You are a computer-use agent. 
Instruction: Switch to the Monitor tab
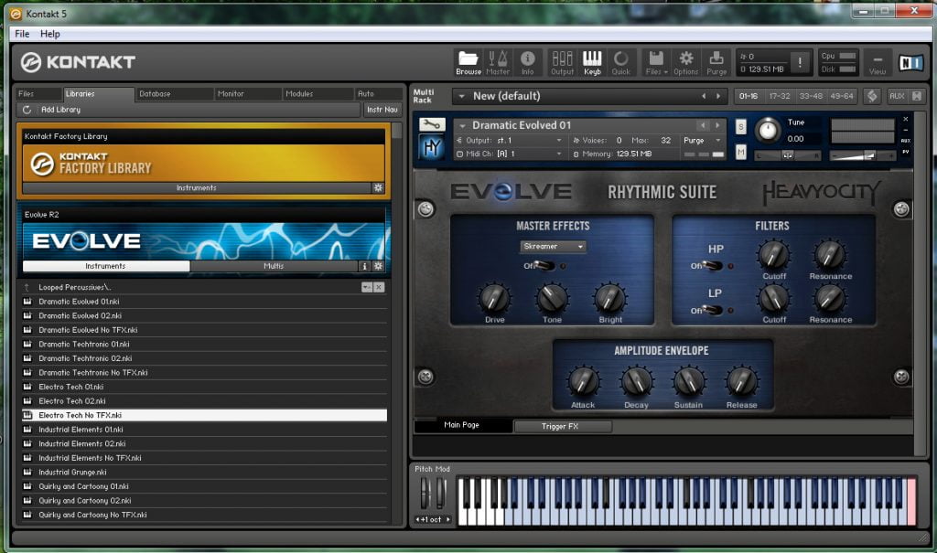pos(247,94)
